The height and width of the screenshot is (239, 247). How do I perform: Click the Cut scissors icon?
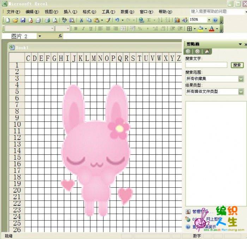(x=81, y=20)
